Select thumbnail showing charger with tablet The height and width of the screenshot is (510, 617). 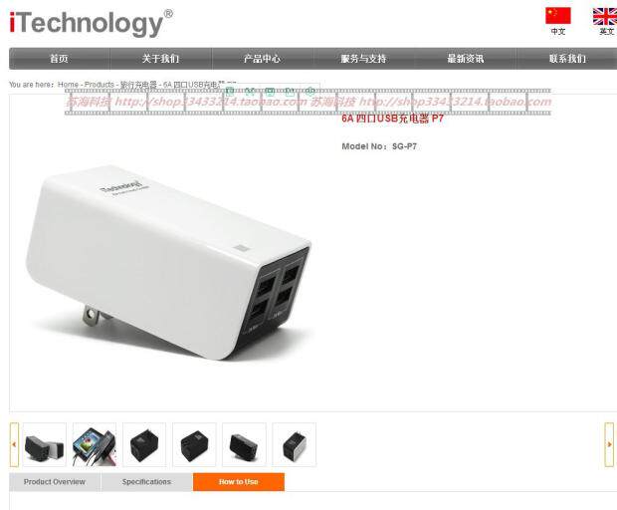[95, 444]
